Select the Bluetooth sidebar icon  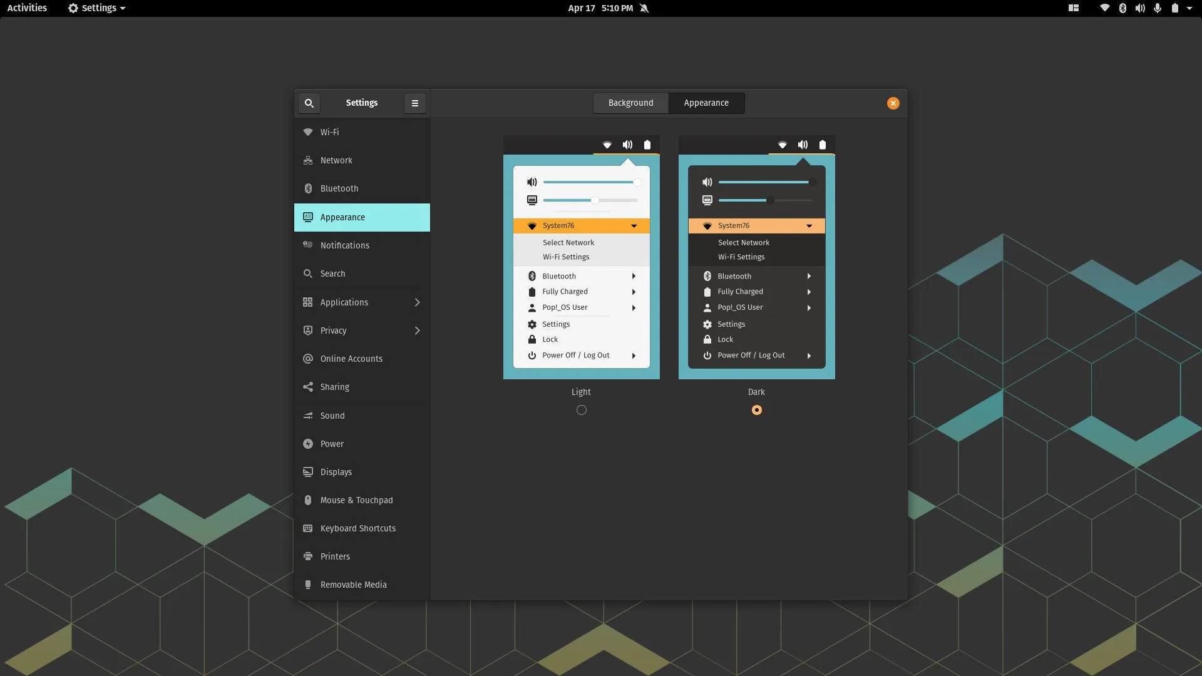[308, 188]
